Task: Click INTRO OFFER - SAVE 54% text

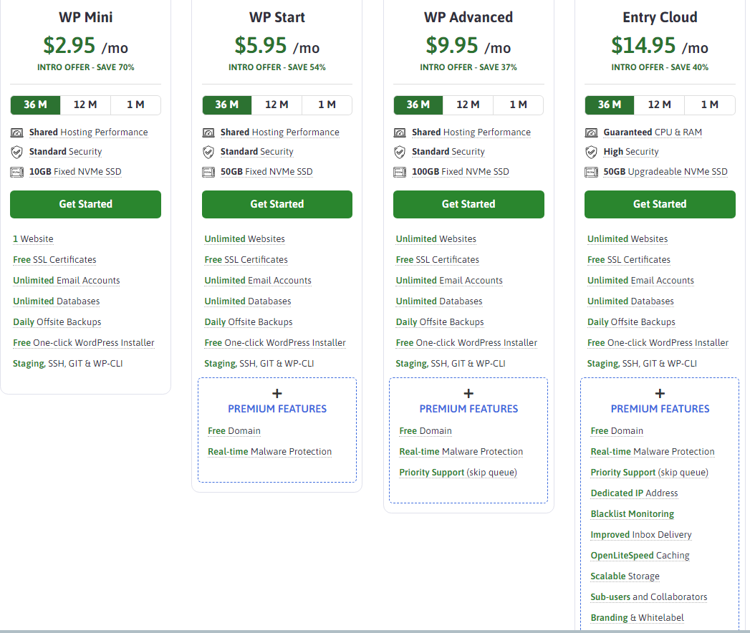Action: tap(277, 67)
